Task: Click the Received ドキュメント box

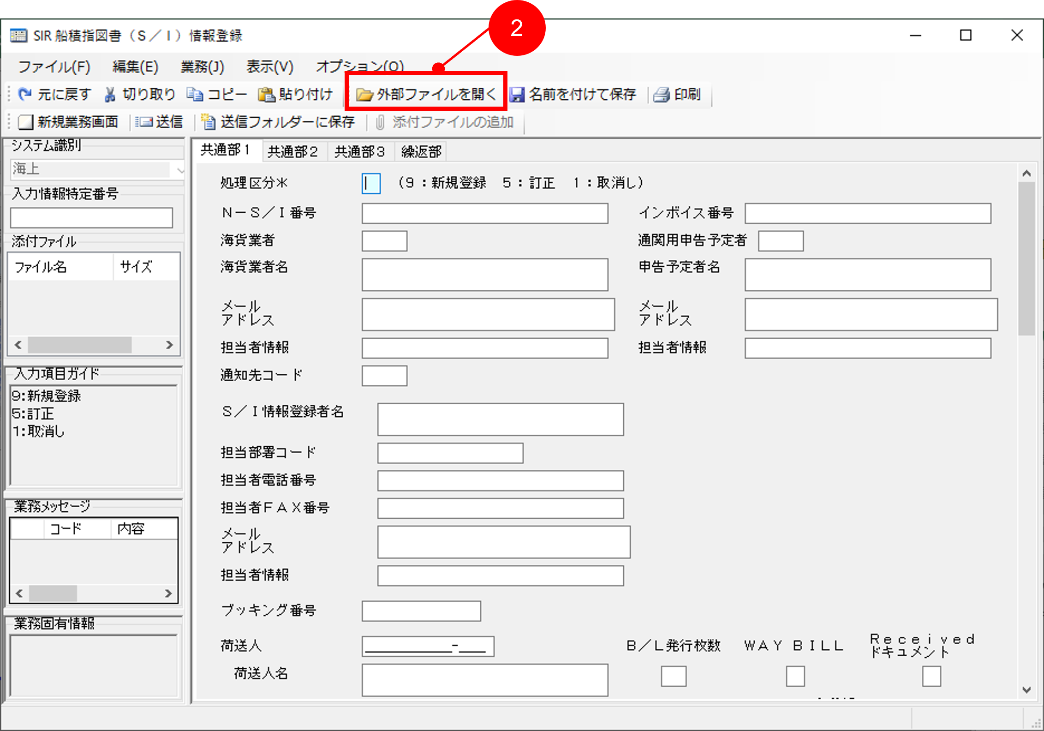Action: point(931,676)
